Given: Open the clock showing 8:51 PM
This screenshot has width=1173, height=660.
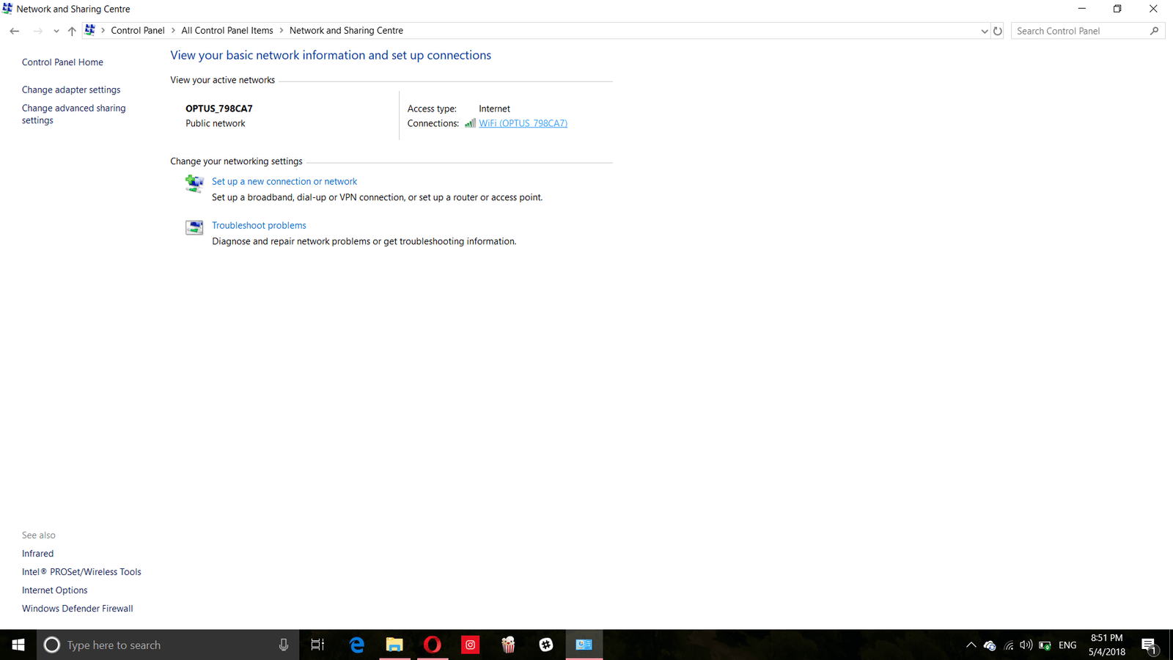Looking at the screenshot, I should [1106, 645].
